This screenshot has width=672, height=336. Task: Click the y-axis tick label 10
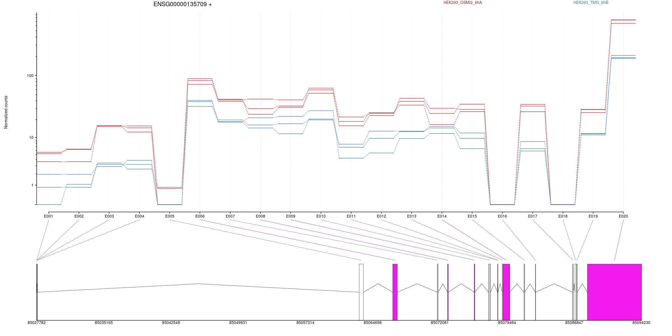(31, 137)
